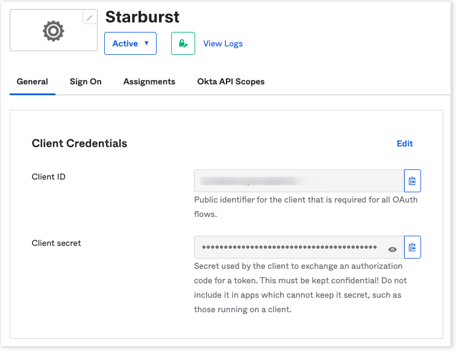Copy the Client secret to clipboard
The height and width of the screenshot is (352, 456).
coord(412,247)
